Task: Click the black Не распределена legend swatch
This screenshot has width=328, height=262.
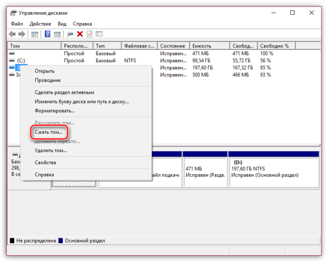Action: click(x=12, y=241)
